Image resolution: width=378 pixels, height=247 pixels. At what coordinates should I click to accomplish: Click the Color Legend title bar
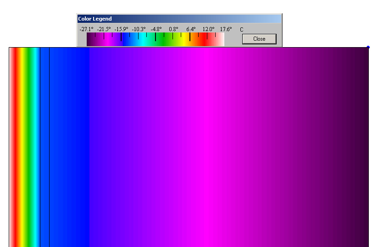(179, 19)
